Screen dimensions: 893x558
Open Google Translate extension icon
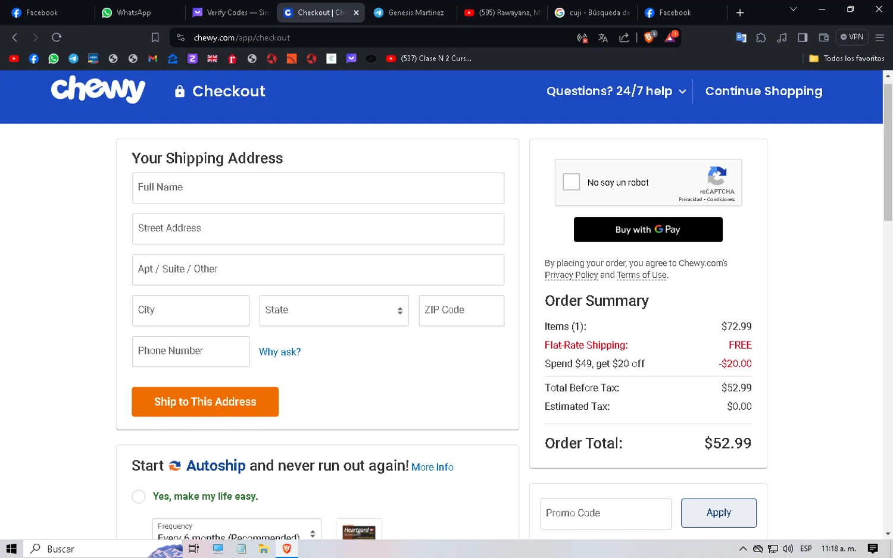(x=741, y=37)
